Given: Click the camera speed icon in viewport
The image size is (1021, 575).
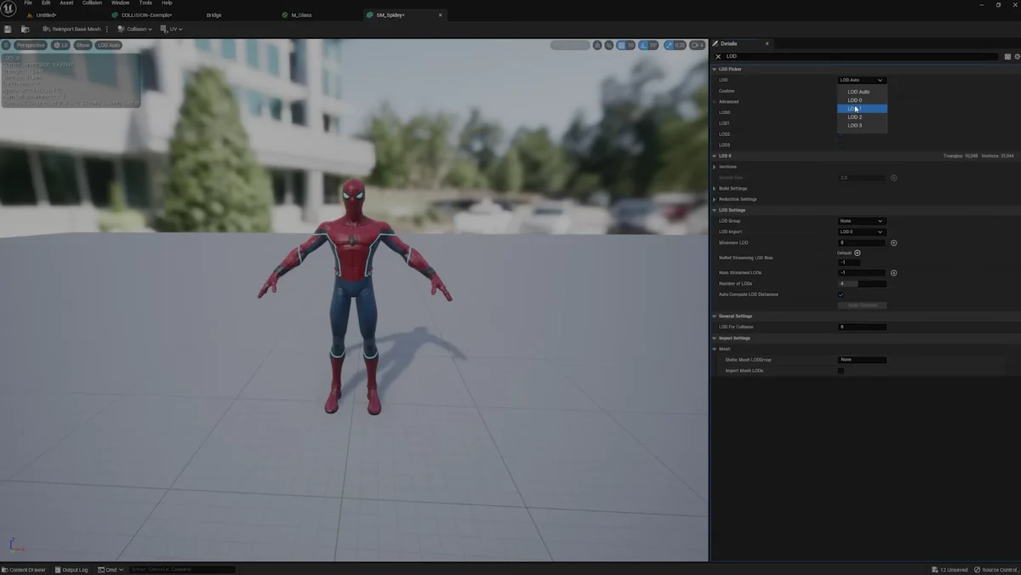Looking at the screenshot, I should (x=698, y=45).
